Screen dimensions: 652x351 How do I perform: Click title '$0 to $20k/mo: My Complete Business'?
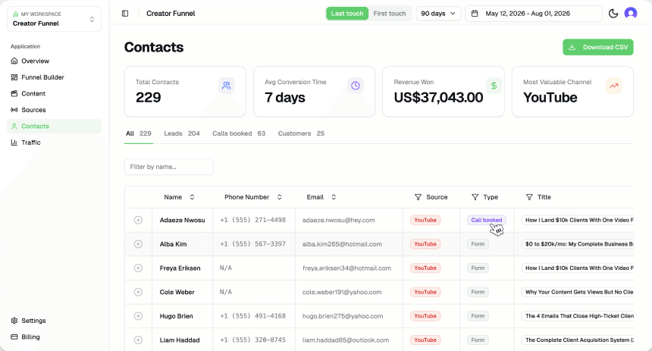point(578,244)
